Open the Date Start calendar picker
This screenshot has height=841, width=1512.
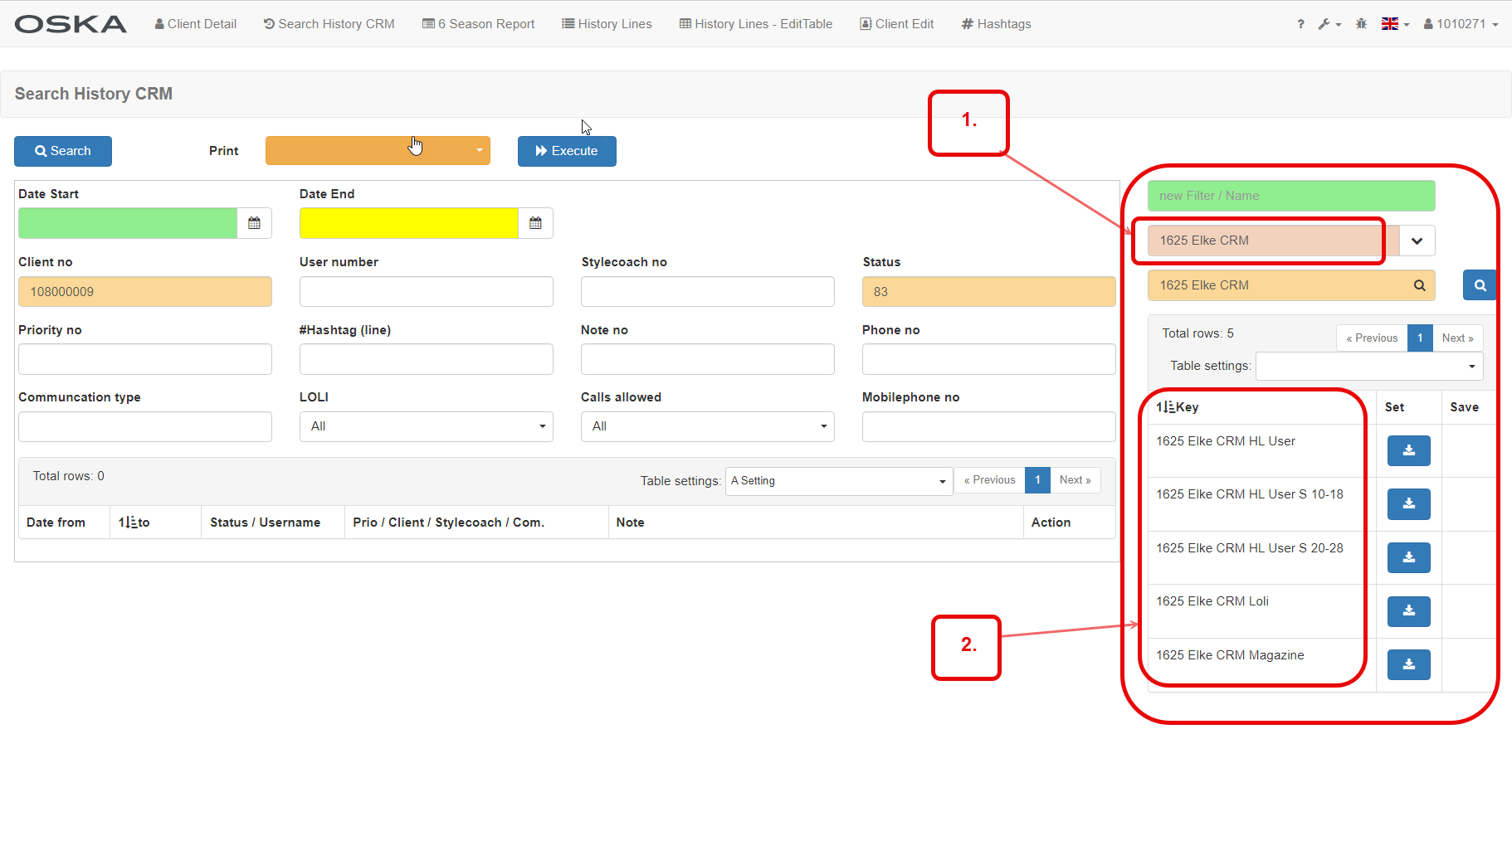click(x=254, y=223)
